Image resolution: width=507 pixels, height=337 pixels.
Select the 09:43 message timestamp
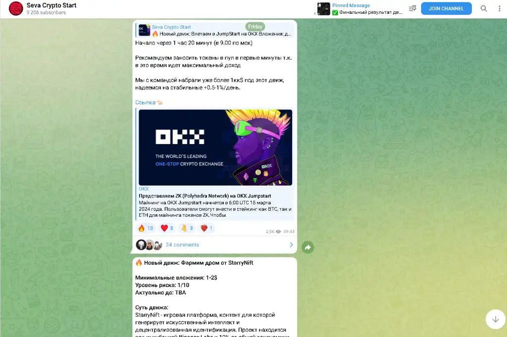point(289,232)
